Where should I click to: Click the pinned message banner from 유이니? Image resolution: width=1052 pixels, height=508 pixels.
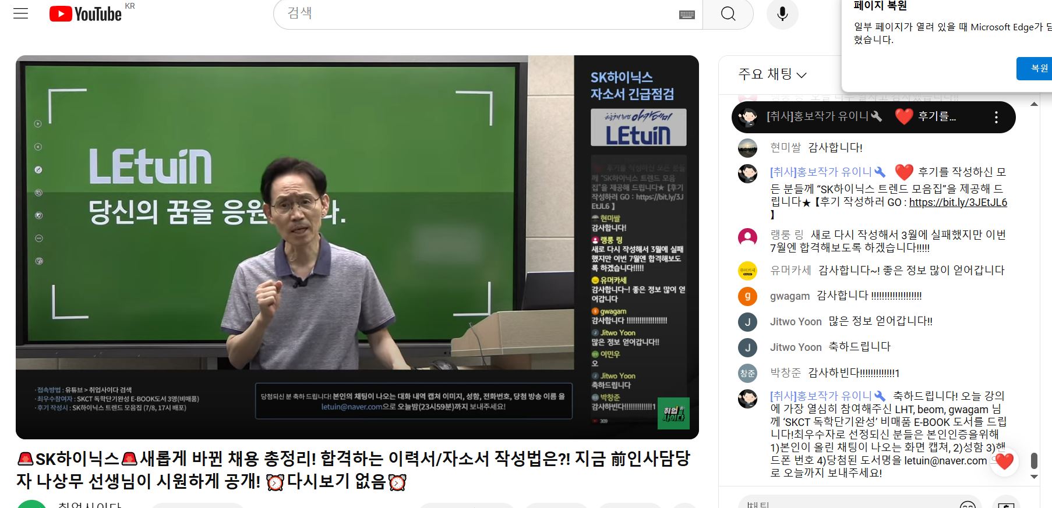(x=873, y=117)
